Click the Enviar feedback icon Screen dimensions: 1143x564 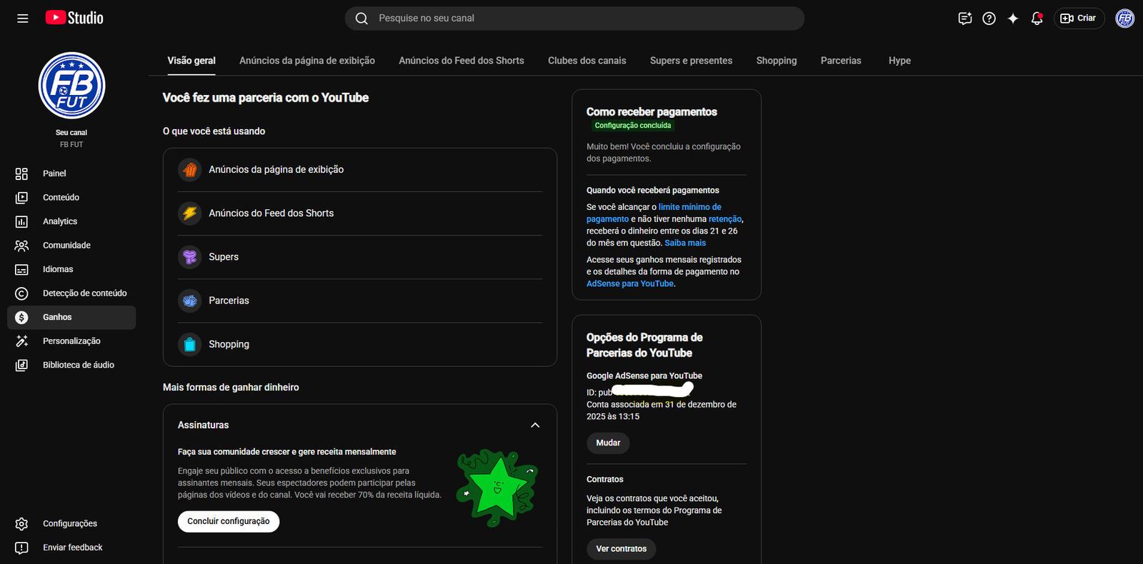(x=21, y=548)
